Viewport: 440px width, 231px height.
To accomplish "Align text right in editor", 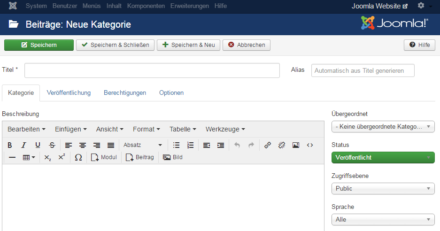I will point(97,145).
